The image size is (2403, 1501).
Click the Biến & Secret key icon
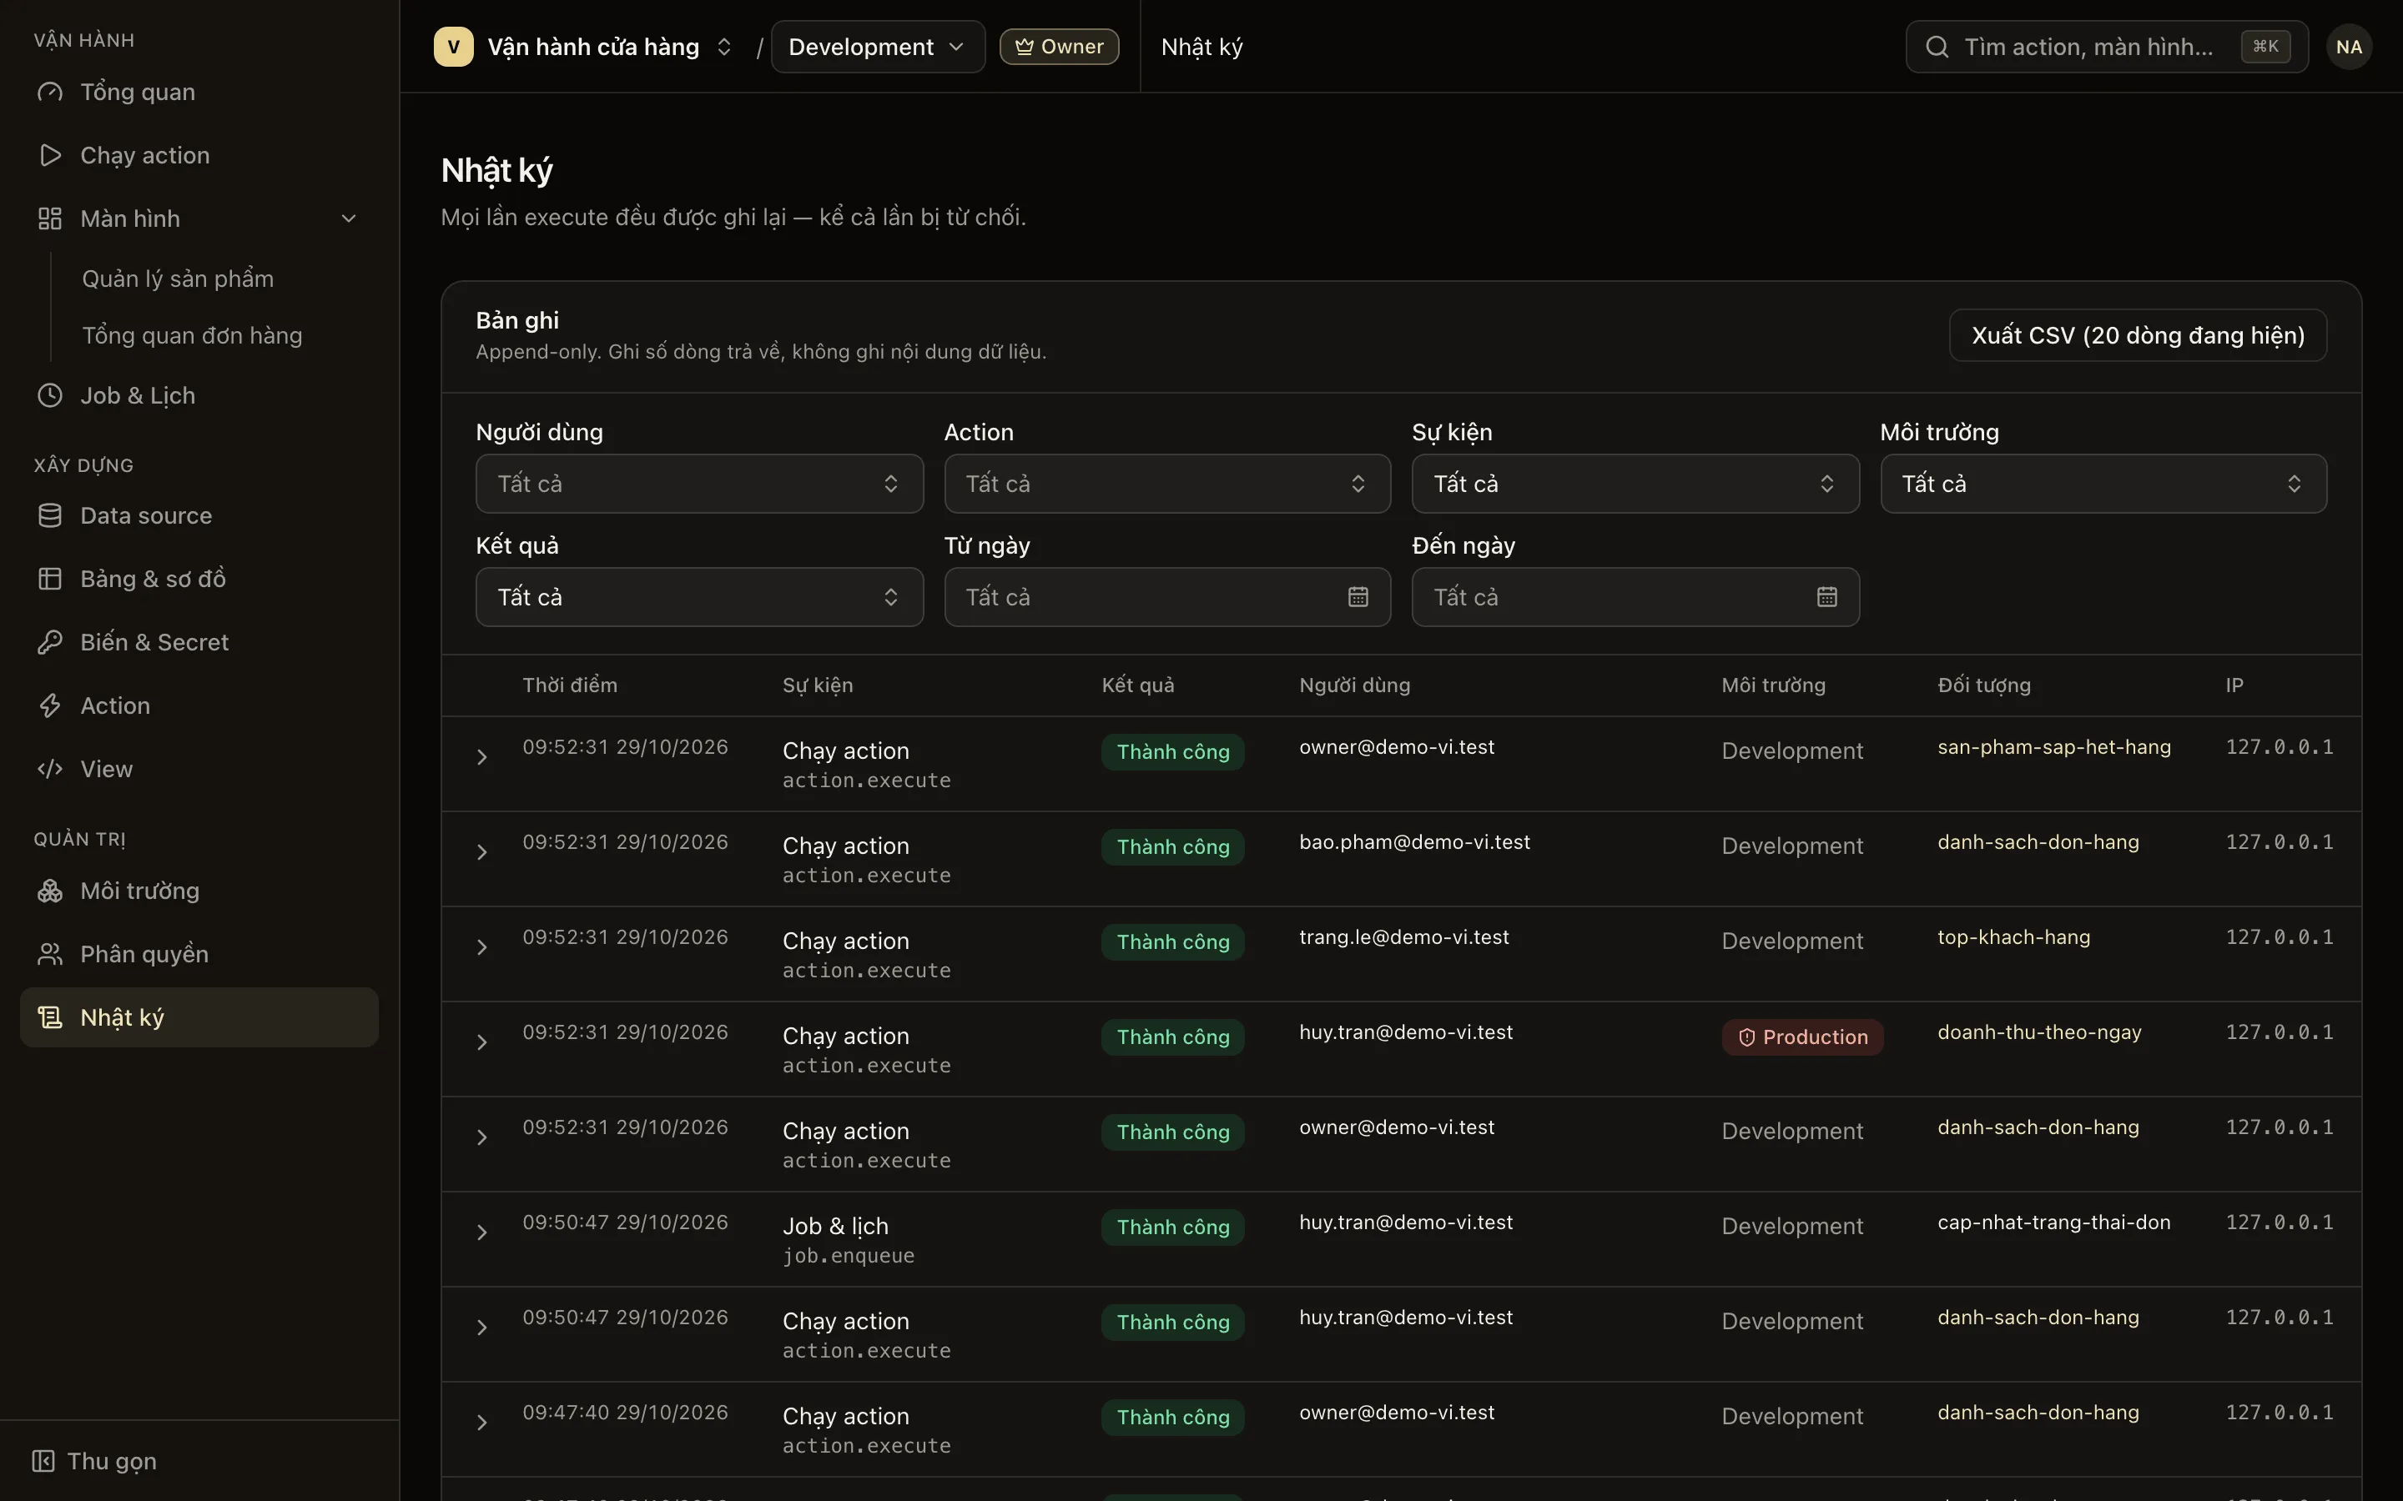[x=50, y=643]
